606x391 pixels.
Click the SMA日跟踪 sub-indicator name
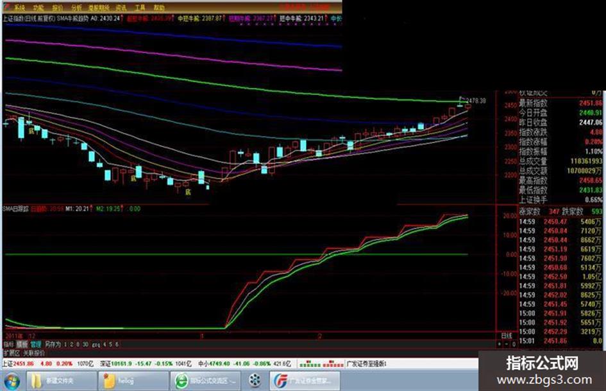(15, 209)
